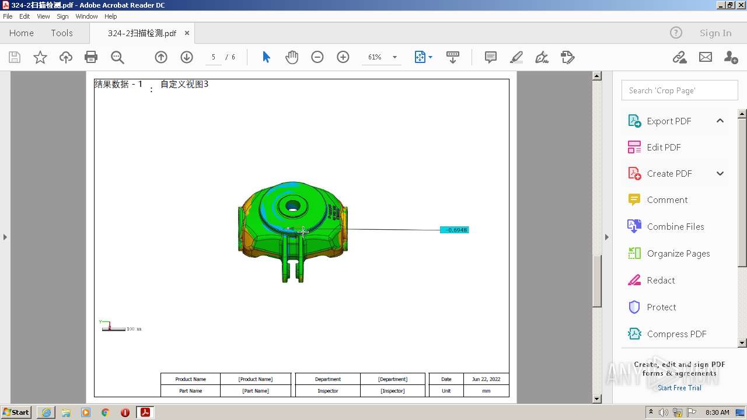Launch Internet Explorer from taskbar

[46, 412]
